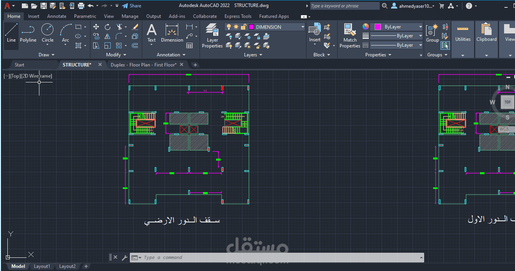Click the Erase tool icon
515x271 pixels.
click(x=135, y=27)
